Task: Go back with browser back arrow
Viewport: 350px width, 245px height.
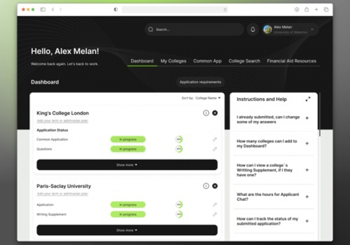Action: coord(52,9)
